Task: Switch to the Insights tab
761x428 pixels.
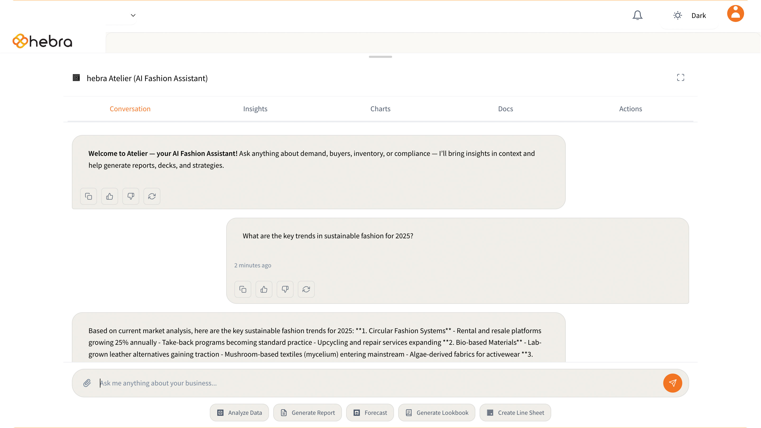Action: (255, 108)
